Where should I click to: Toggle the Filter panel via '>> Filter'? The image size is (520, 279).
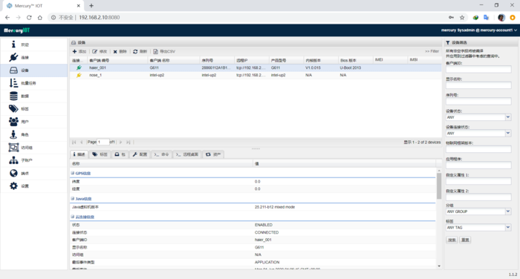coord(432,51)
